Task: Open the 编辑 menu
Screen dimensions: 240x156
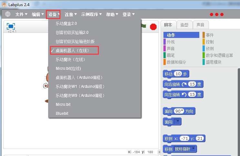Action: coord(38,14)
